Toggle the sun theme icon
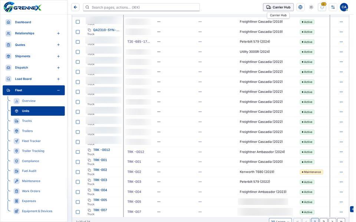 click(311, 7)
